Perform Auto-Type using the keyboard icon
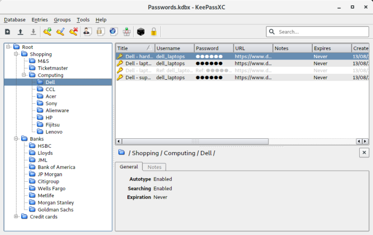 point(127,31)
